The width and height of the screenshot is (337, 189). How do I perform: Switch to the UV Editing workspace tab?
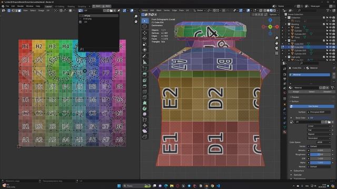(x=60, y=6)
